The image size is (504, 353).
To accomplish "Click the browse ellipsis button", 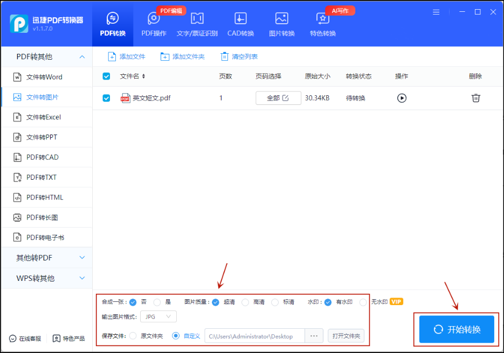I will click(314, 336).
